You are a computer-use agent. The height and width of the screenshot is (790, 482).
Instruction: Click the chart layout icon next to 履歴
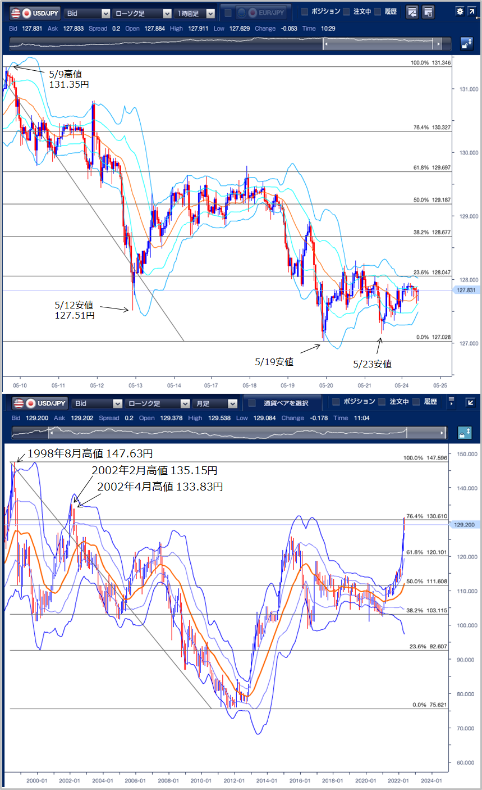pyautogui.click(x=412, y=12)
